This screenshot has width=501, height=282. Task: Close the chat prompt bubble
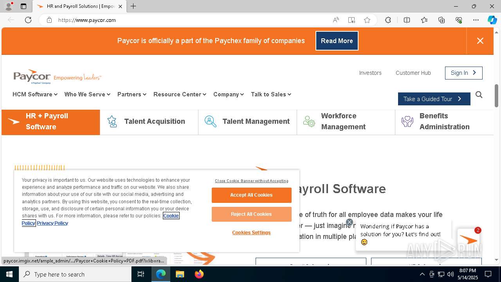point(350,222)
